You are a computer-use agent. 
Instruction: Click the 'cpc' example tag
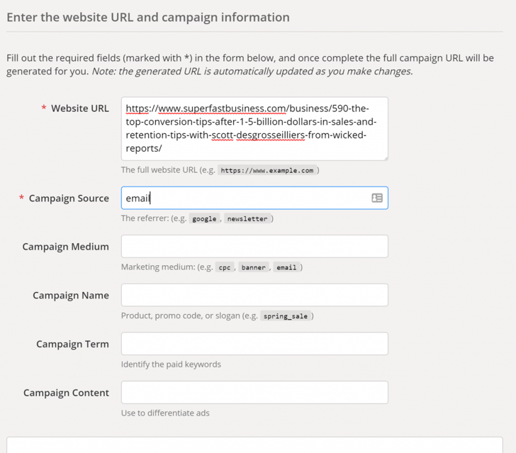[x=225, y=267]
